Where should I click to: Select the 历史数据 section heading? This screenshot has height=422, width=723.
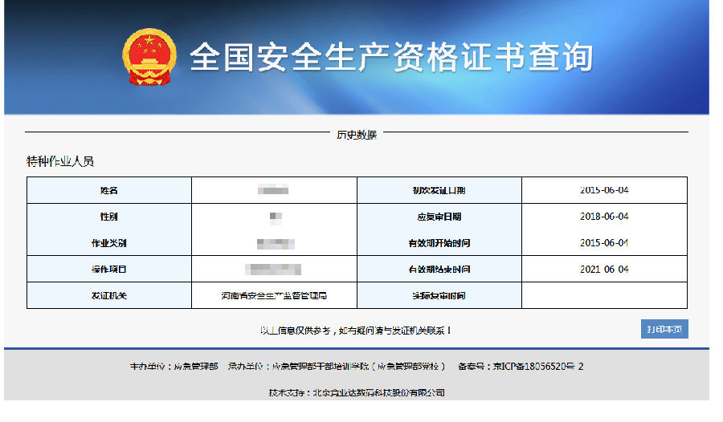coord(356,134)
